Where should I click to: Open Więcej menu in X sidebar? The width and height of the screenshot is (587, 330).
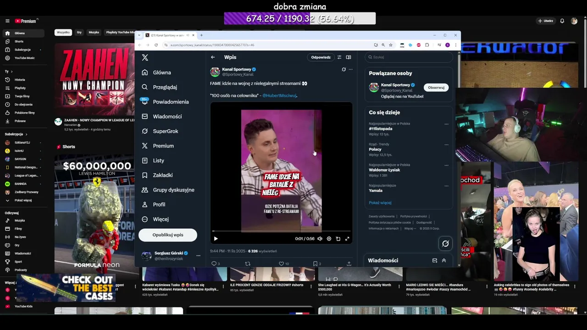155,219
